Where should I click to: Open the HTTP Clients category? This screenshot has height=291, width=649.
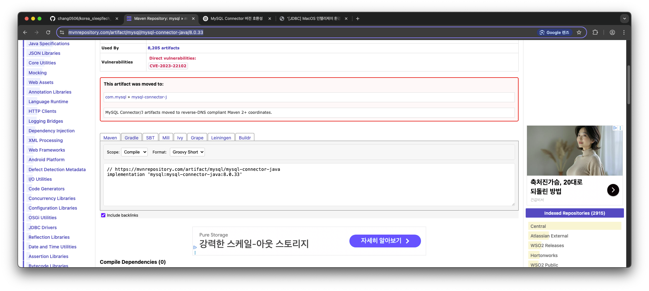(42, 111)
